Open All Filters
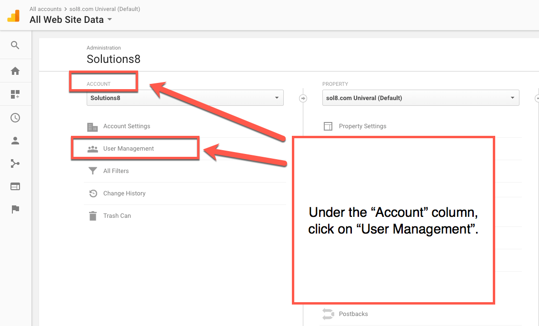The width and height of the screenshot is (539, 326). pyautogui.click(x=116, y=171)
